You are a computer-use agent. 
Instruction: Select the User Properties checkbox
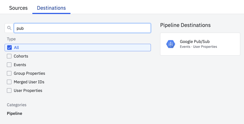coord(9,90)
